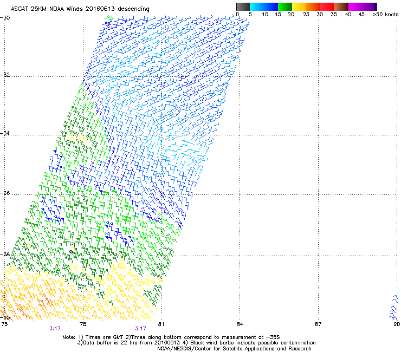401x352 pixels.
Task: Click the red 30-35 knots legend segment
Action: tap(327, 6)
